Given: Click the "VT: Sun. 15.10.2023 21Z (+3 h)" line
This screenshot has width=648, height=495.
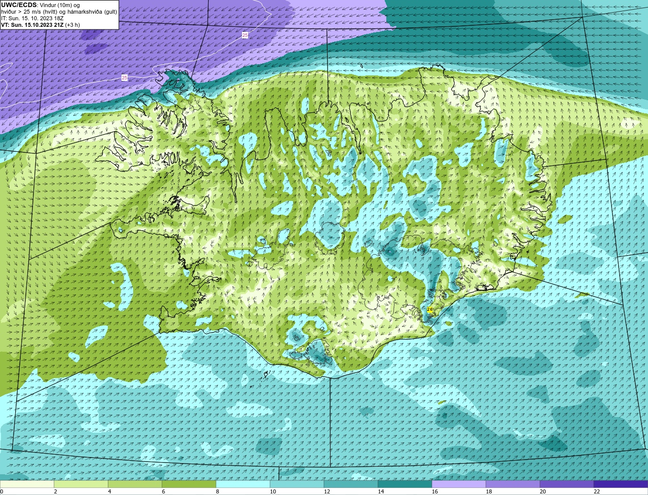Looking at the screenshot, I should coord(40,25).
